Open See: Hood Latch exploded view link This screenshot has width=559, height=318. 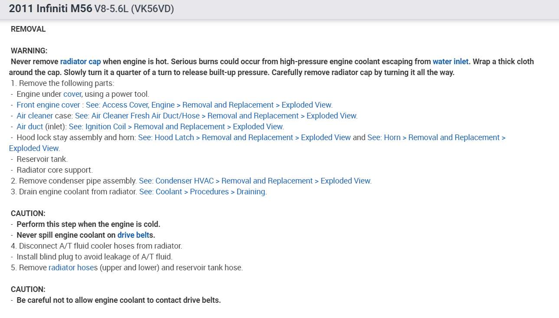pos(244,138)
